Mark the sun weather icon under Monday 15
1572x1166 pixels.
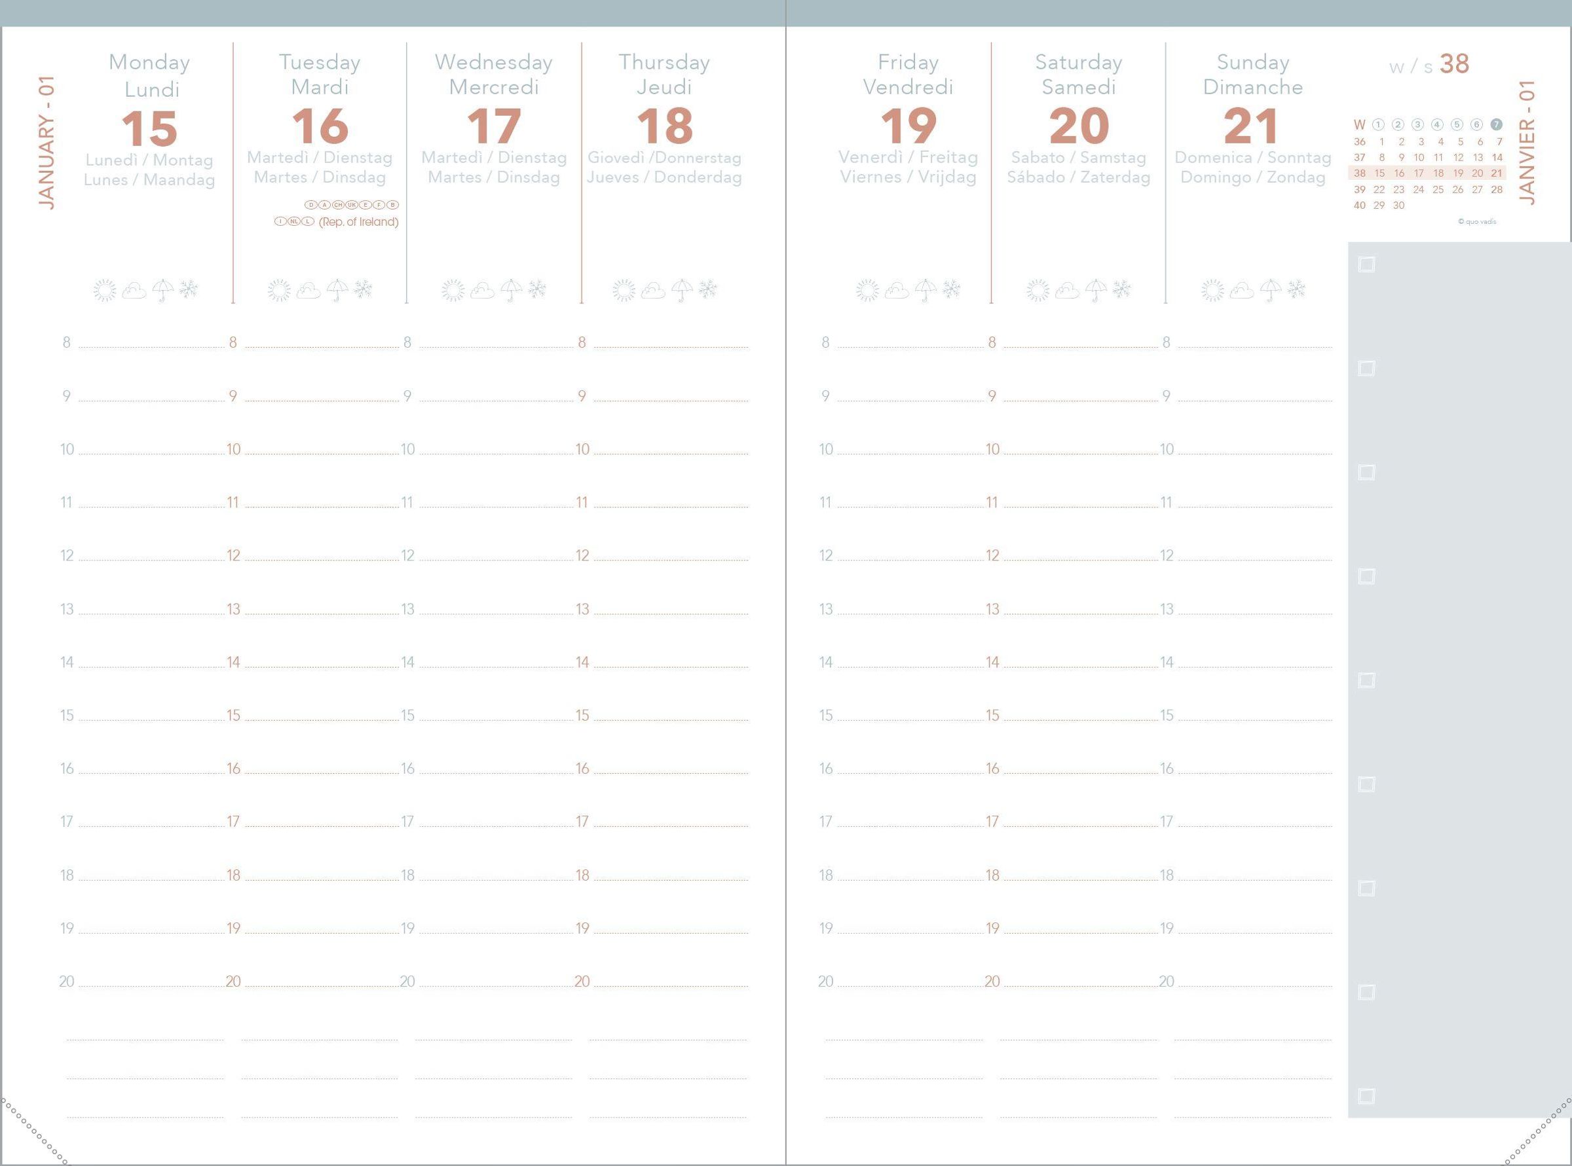pyautogui.click(x=105, y=290)
